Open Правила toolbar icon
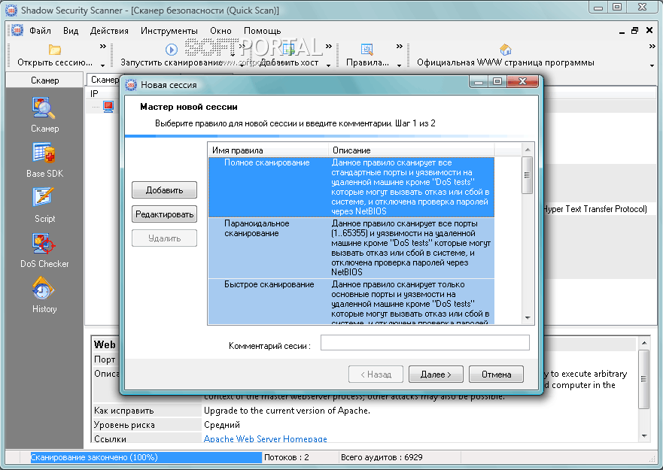Image resolution: width=663 pixels, height=470 pixels. coord(367,50)
